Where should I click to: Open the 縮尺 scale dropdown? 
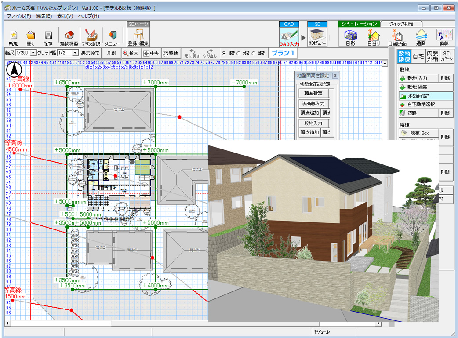tap(33, 53)
